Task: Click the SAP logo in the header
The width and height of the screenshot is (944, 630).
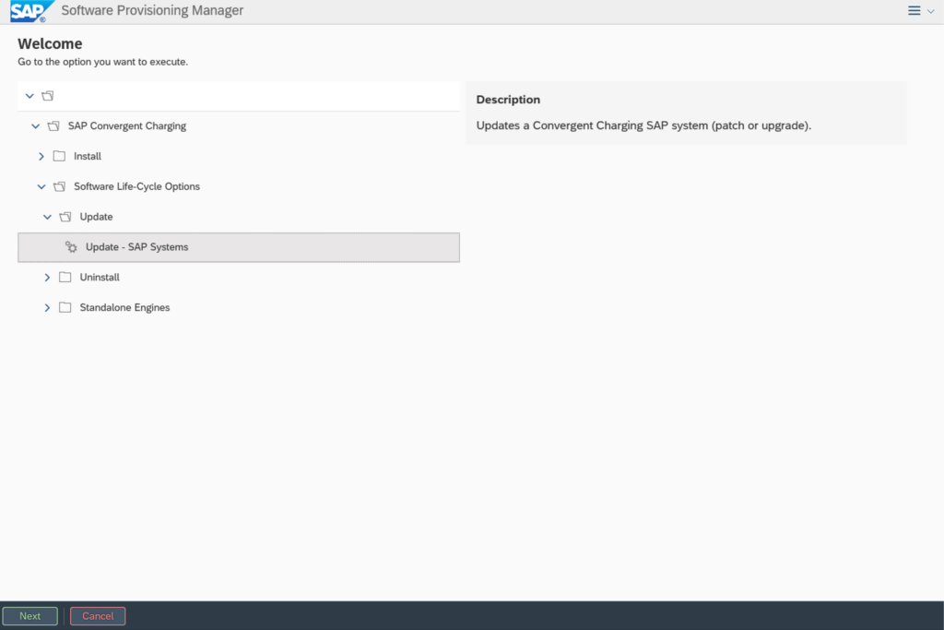Action: 31,11
